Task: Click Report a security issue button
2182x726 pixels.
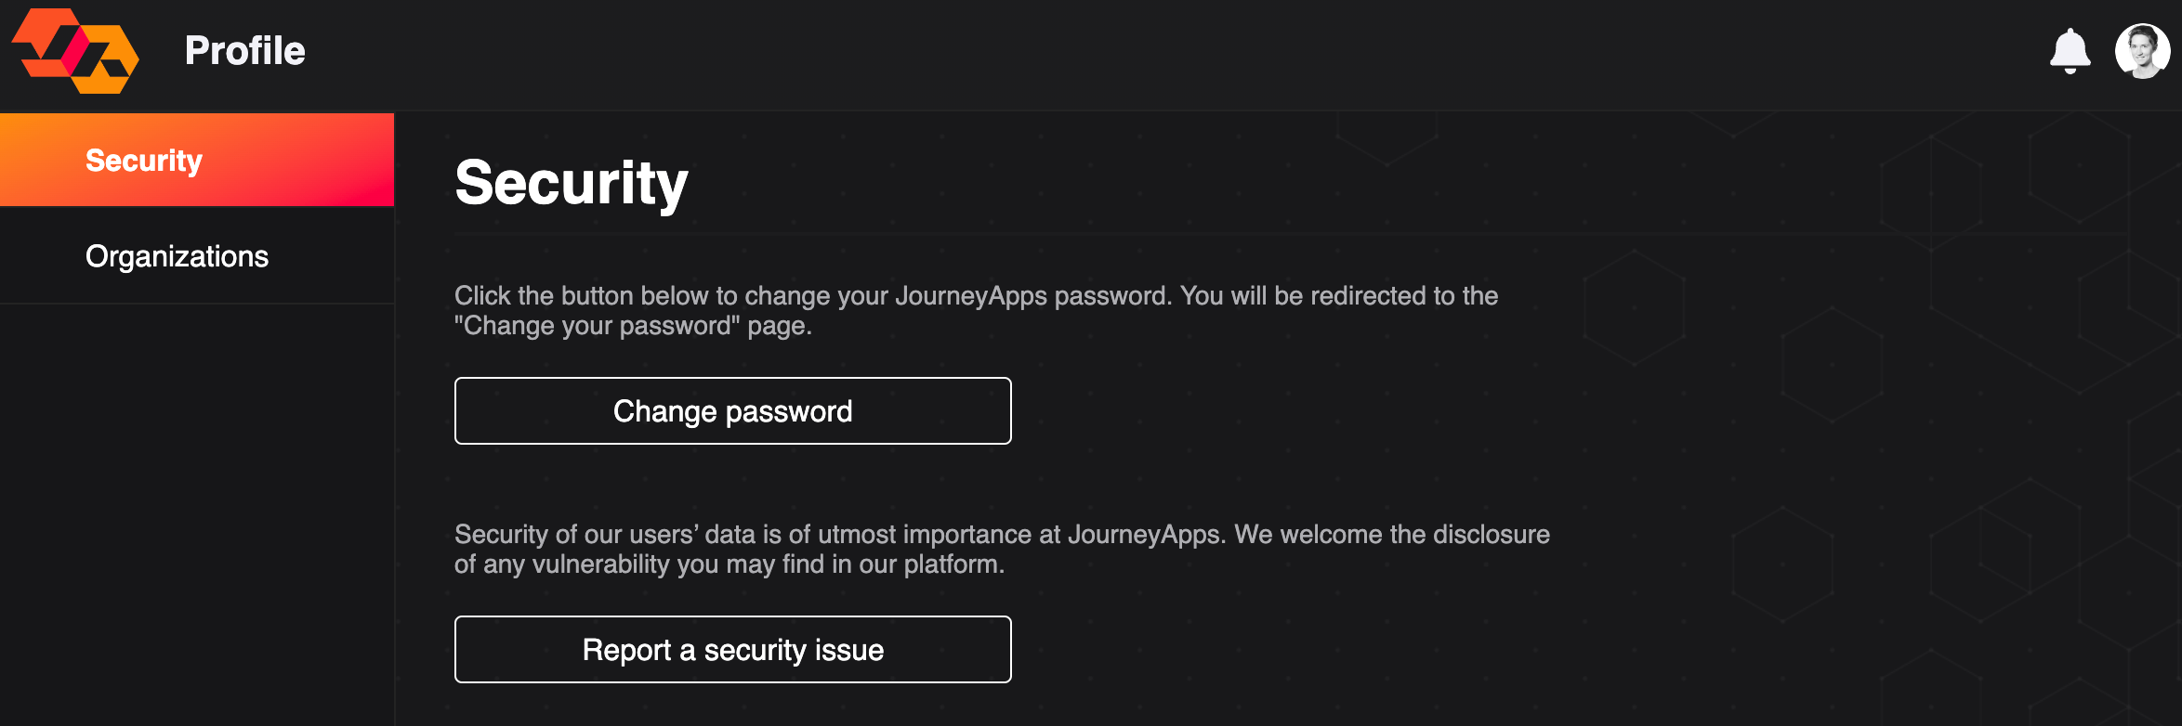Action: (x=732, y=649)
